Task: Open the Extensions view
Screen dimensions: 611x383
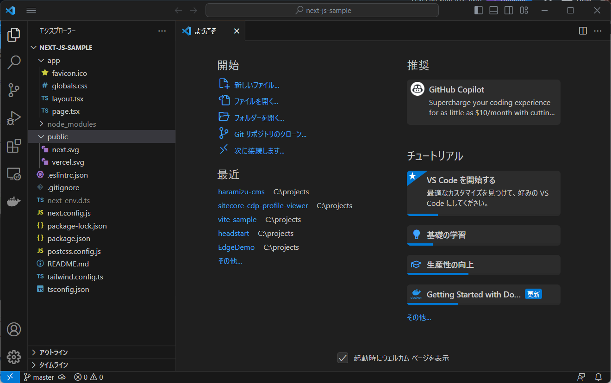Action: [14, 146]
